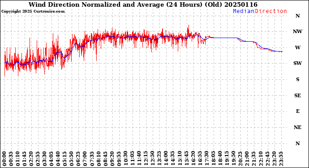
Task: Click the '14:35' time axis label
Action: pos(172,159)
